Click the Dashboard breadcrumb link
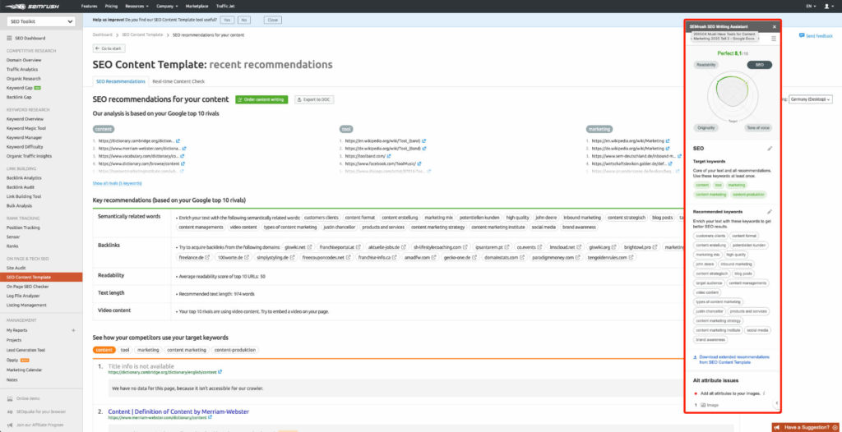This screenshot has width=842, height=432. [x=103, y=34]
